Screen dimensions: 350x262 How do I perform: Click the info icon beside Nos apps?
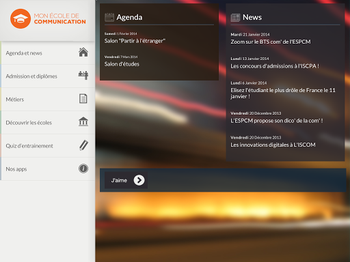pos(83,169)
